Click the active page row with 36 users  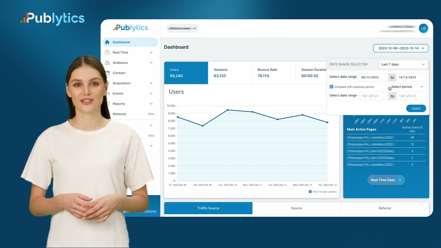[386, 137]
